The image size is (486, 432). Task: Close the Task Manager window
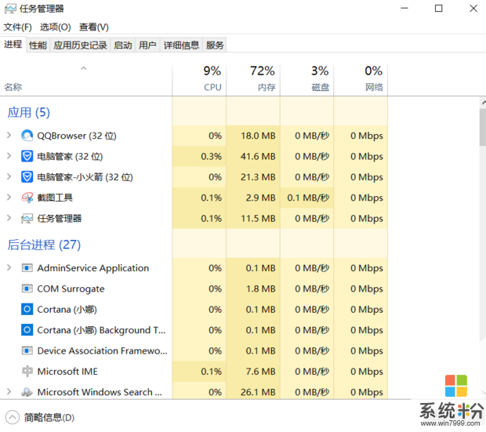click(473, 9)
